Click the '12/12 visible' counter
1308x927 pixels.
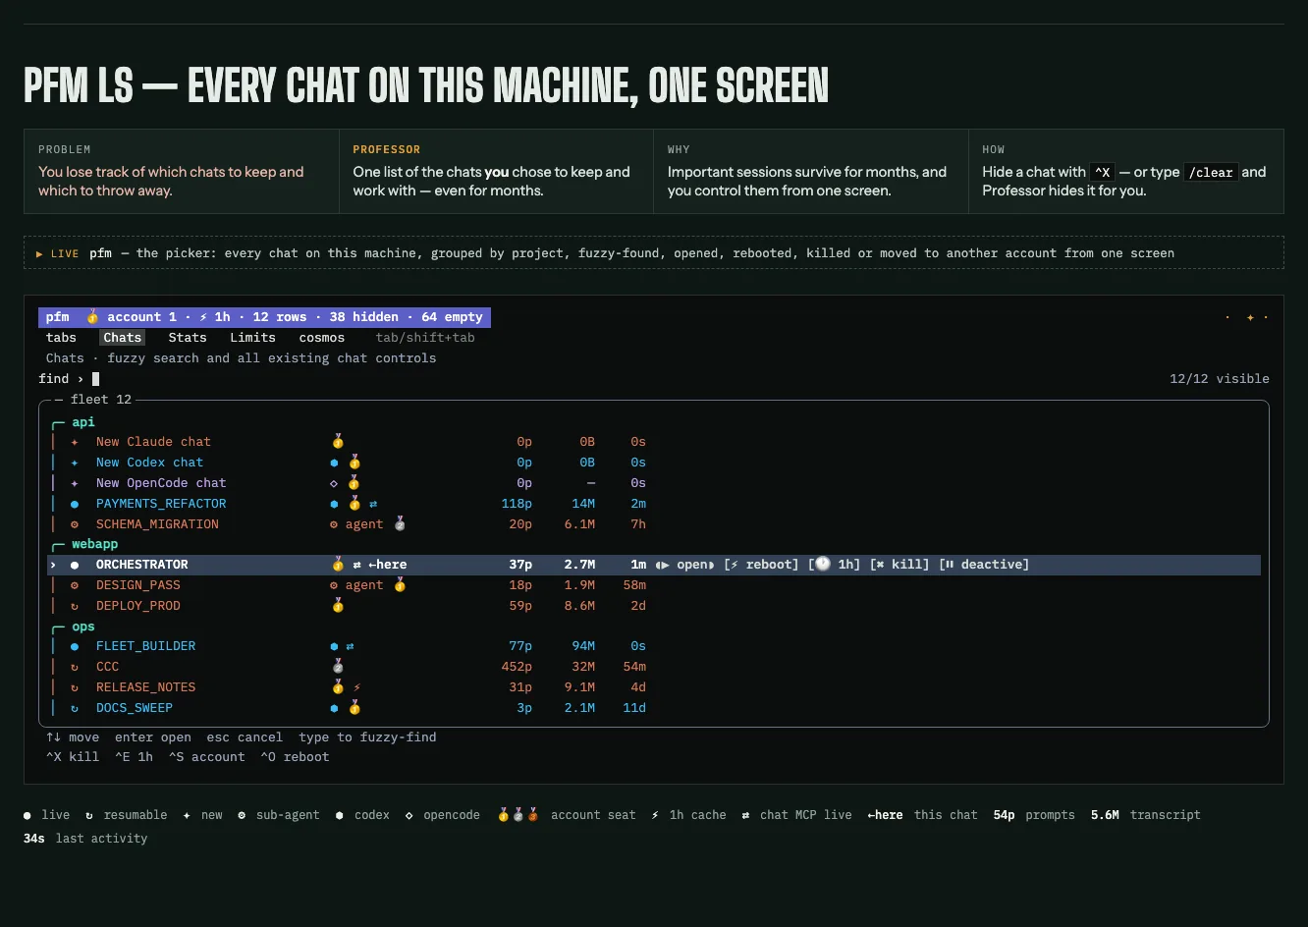1220,379
